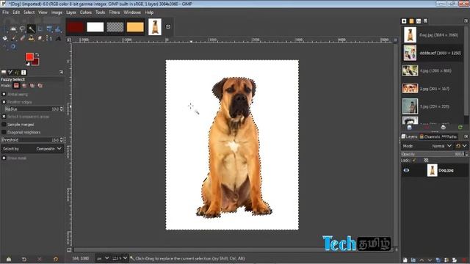Select the Clone stamp tool

[x=31, y=38]
